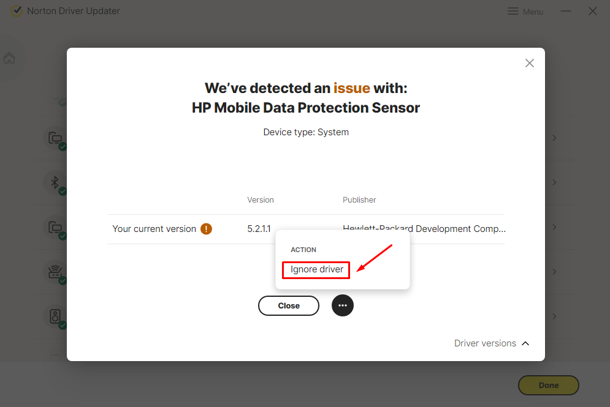Go to the Home icon in the sidebar
Screen dimensions: 610x407
(9, 58)
